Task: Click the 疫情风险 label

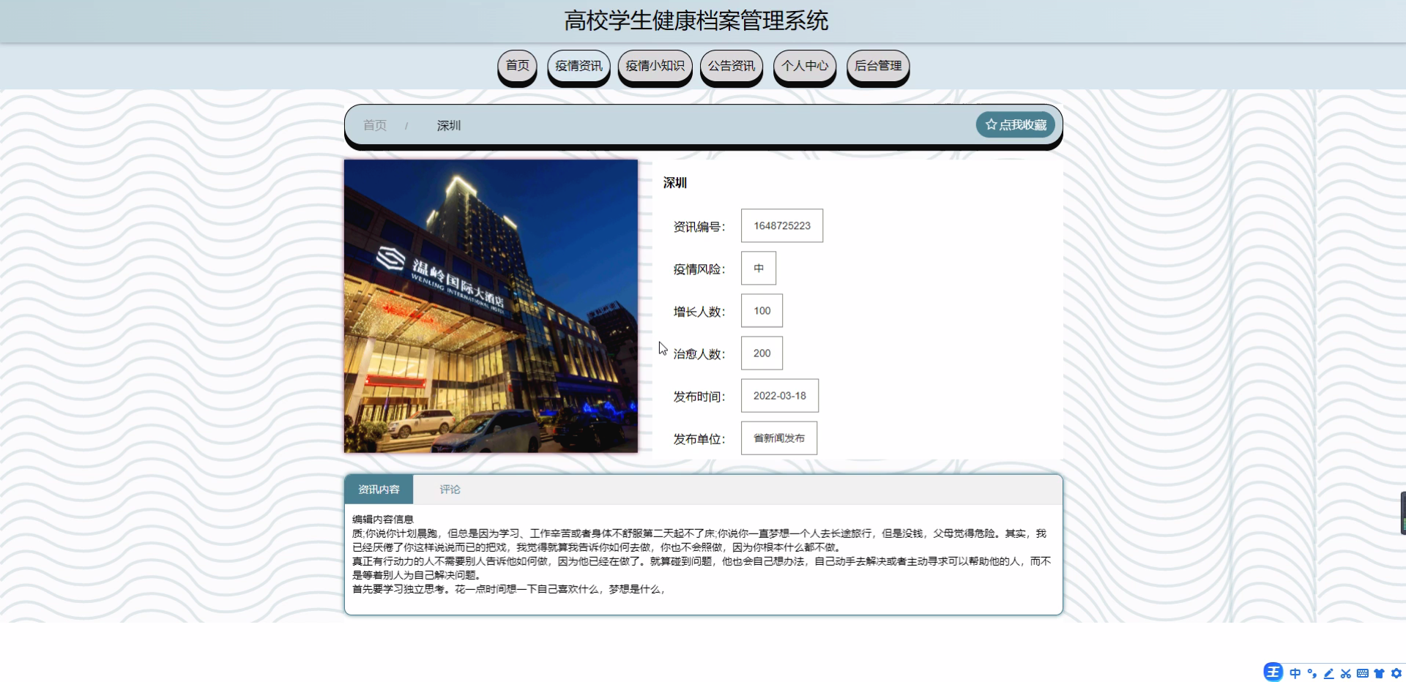Action: (x=699, y=269)
